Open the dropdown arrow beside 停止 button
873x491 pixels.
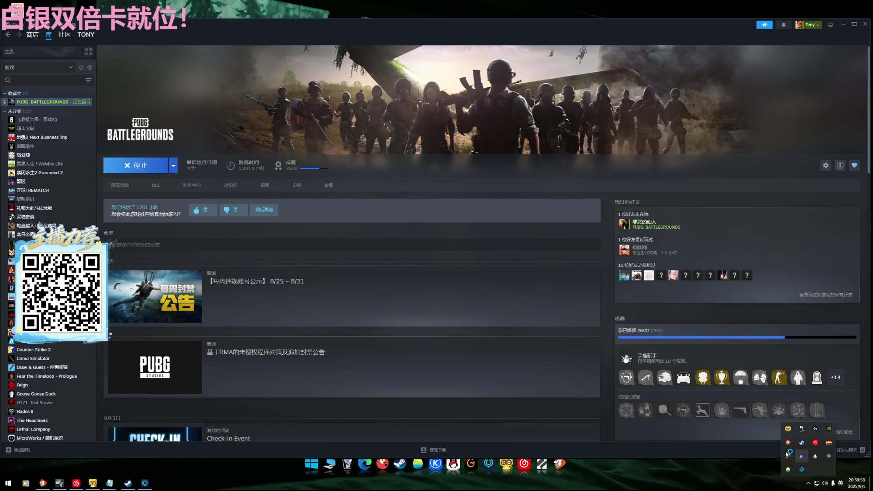173,165
